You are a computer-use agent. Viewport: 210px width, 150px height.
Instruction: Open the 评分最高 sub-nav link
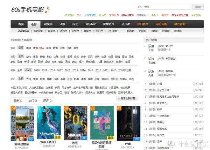click(x=112, y=31)
